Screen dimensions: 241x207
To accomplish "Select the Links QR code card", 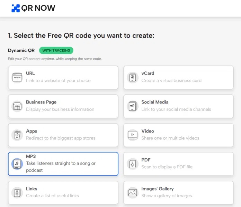I will tap(63, 193).
